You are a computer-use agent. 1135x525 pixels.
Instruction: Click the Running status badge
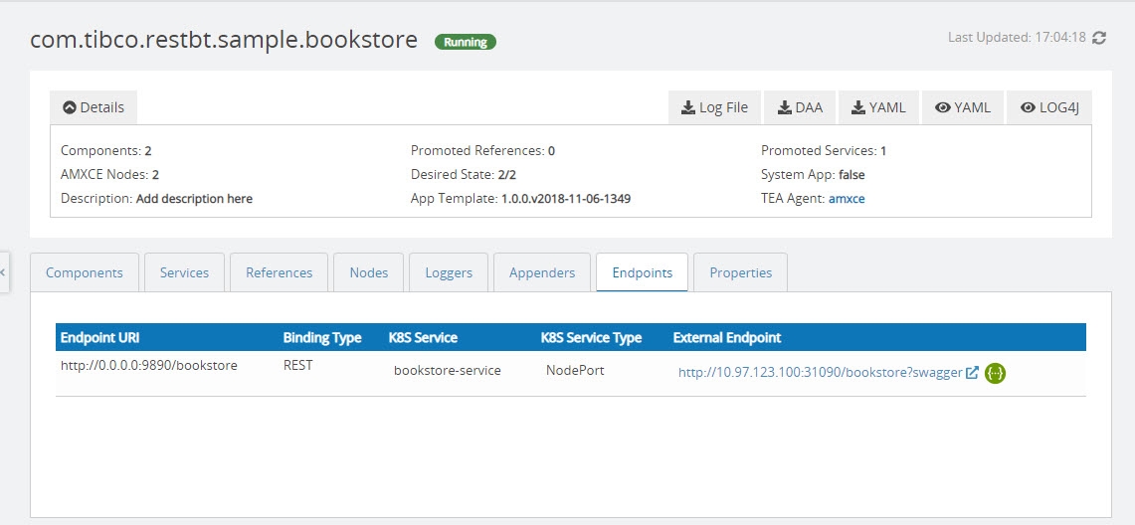465,42
